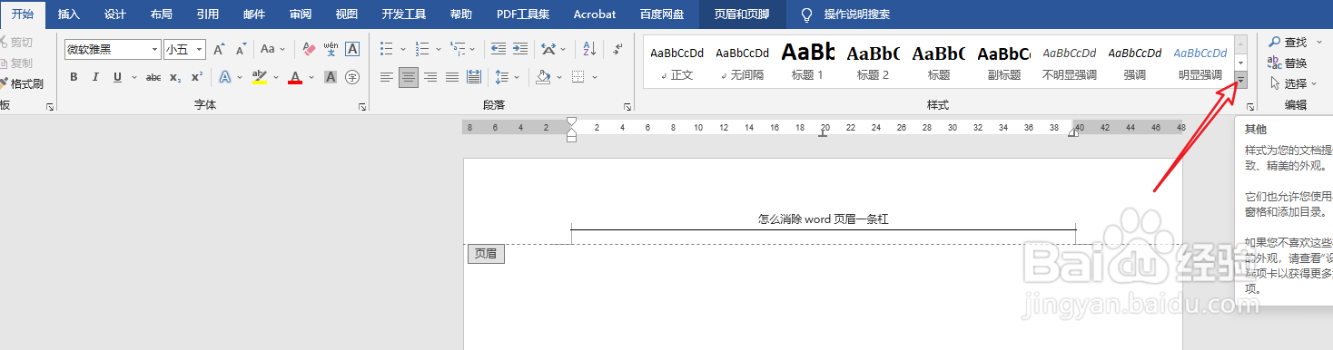Apply paragraph shading with paint bucket
Viewport: 1333px width, 350px height.
tap(543, 77)
